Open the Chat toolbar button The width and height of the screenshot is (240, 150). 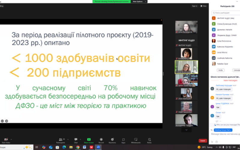pyautogui.click(x=76, y=140)
